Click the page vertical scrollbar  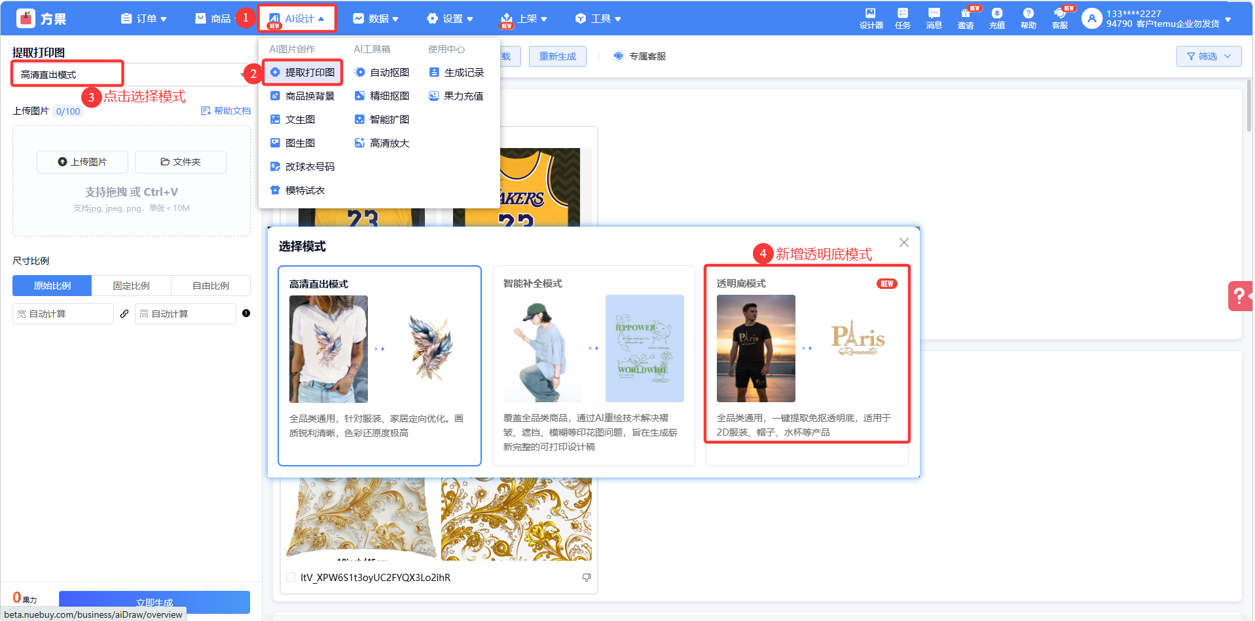tap(1249, 105)
